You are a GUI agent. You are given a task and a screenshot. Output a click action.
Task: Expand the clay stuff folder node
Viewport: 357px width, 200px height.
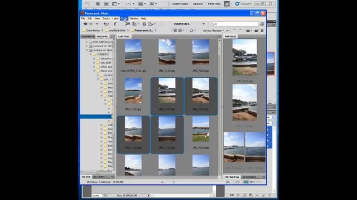[x=94, y=63]
